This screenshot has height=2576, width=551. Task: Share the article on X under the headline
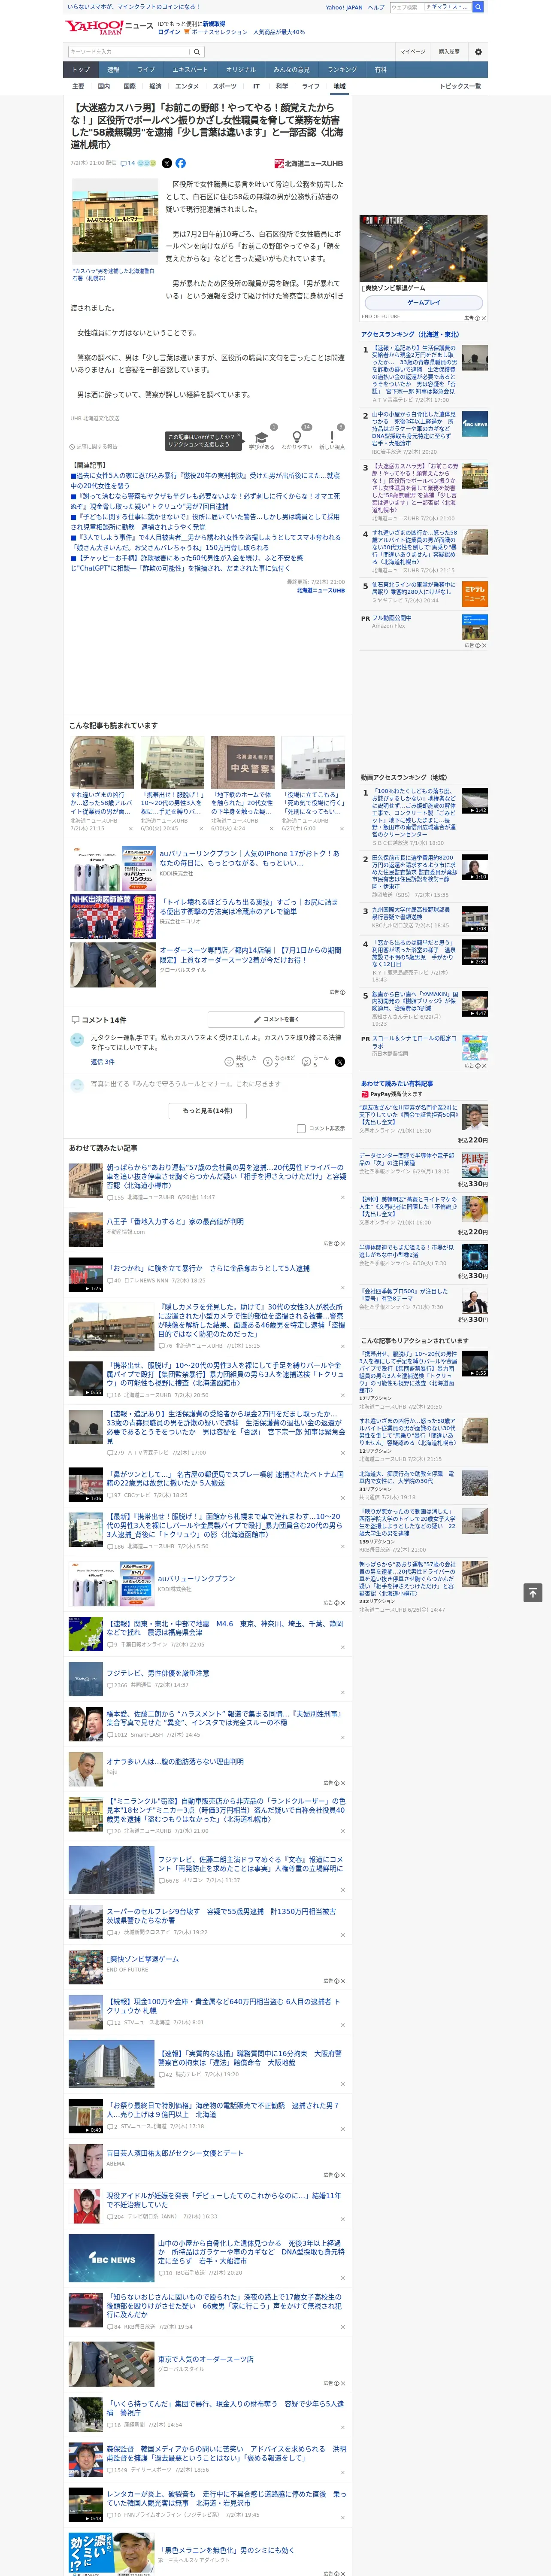(x=167, y=163)
